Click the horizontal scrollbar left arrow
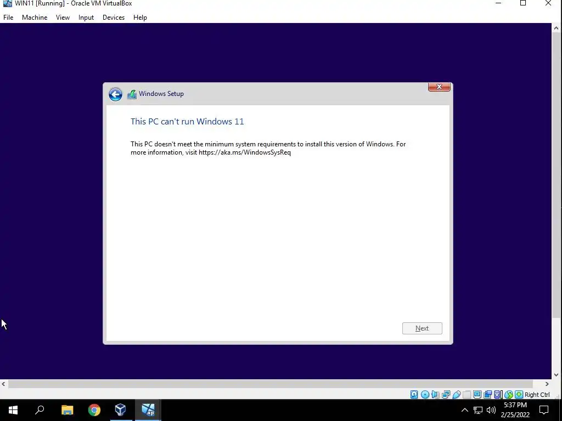The height and width of the screenshot is (421, 562). click(4, 384)
